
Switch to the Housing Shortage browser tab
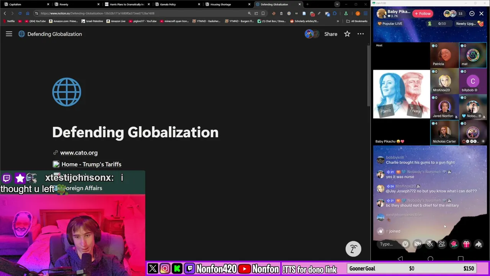coord(227,4)
